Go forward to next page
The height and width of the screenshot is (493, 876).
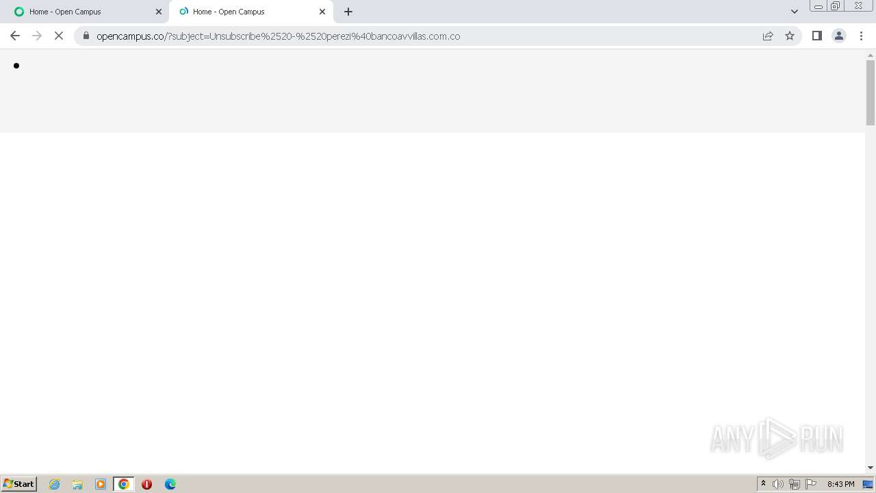37,36
